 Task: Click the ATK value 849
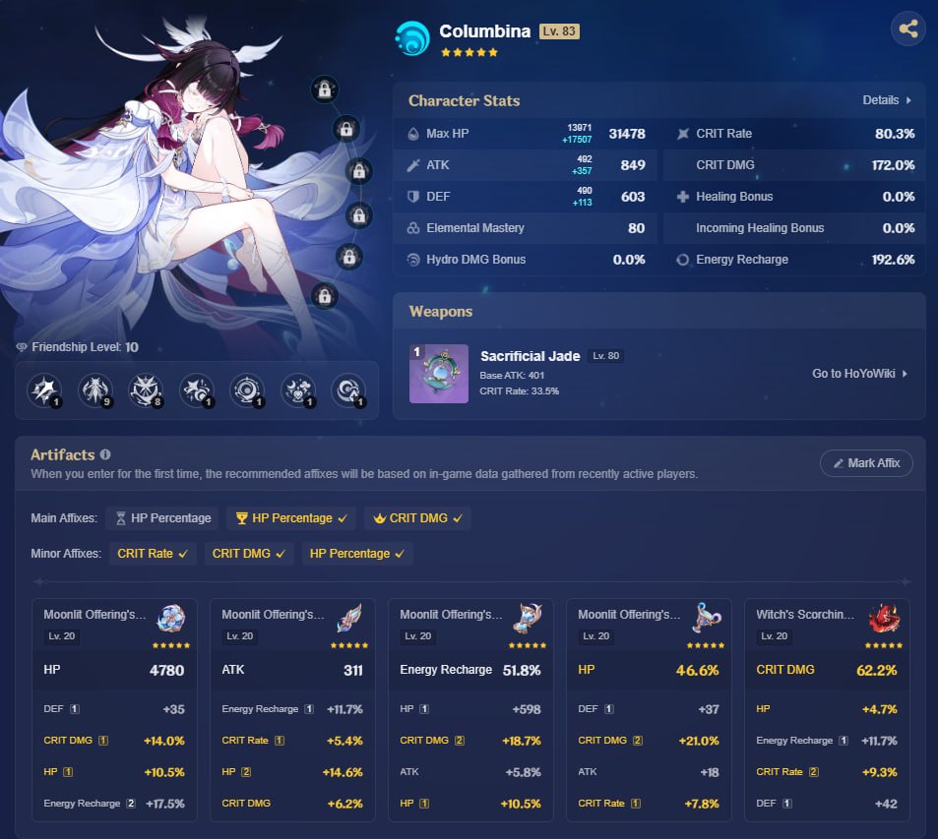(633, 165)
